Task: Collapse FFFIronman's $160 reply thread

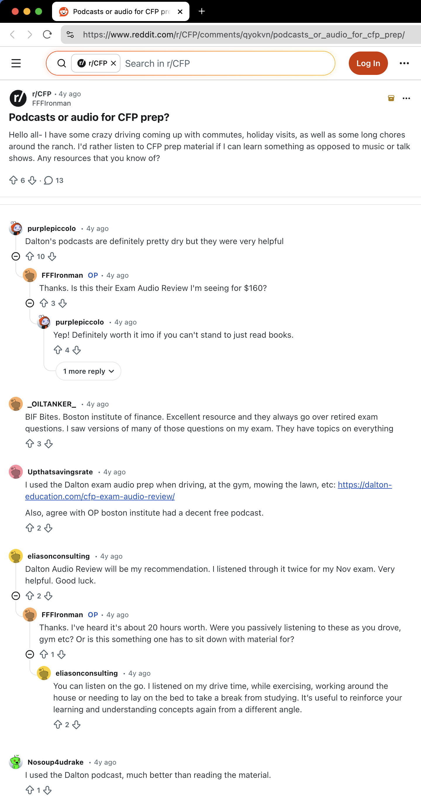Action: (30, 303)
